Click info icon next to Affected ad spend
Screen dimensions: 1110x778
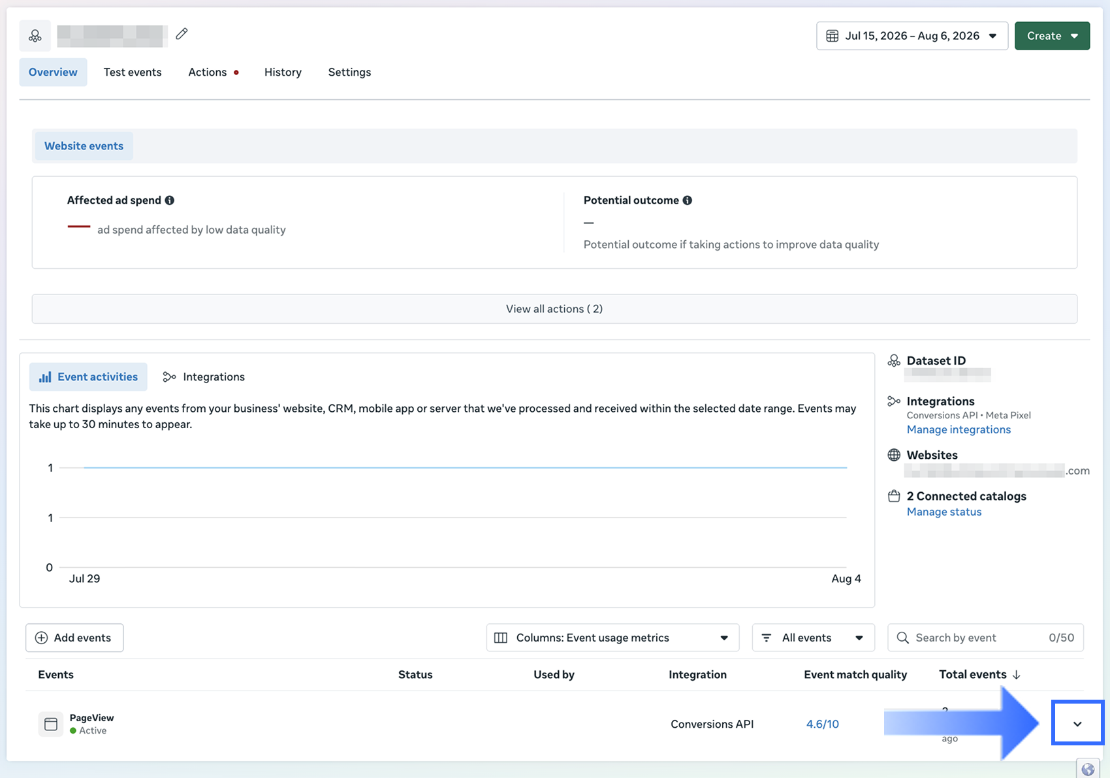click(x=170, y=200)
